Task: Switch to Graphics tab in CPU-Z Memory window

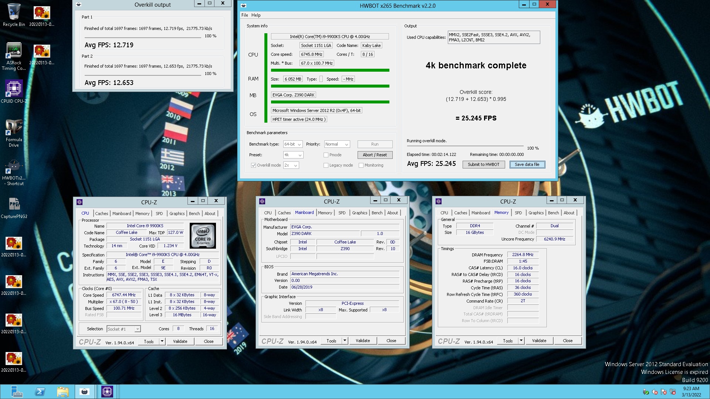Action: point(536,213)
